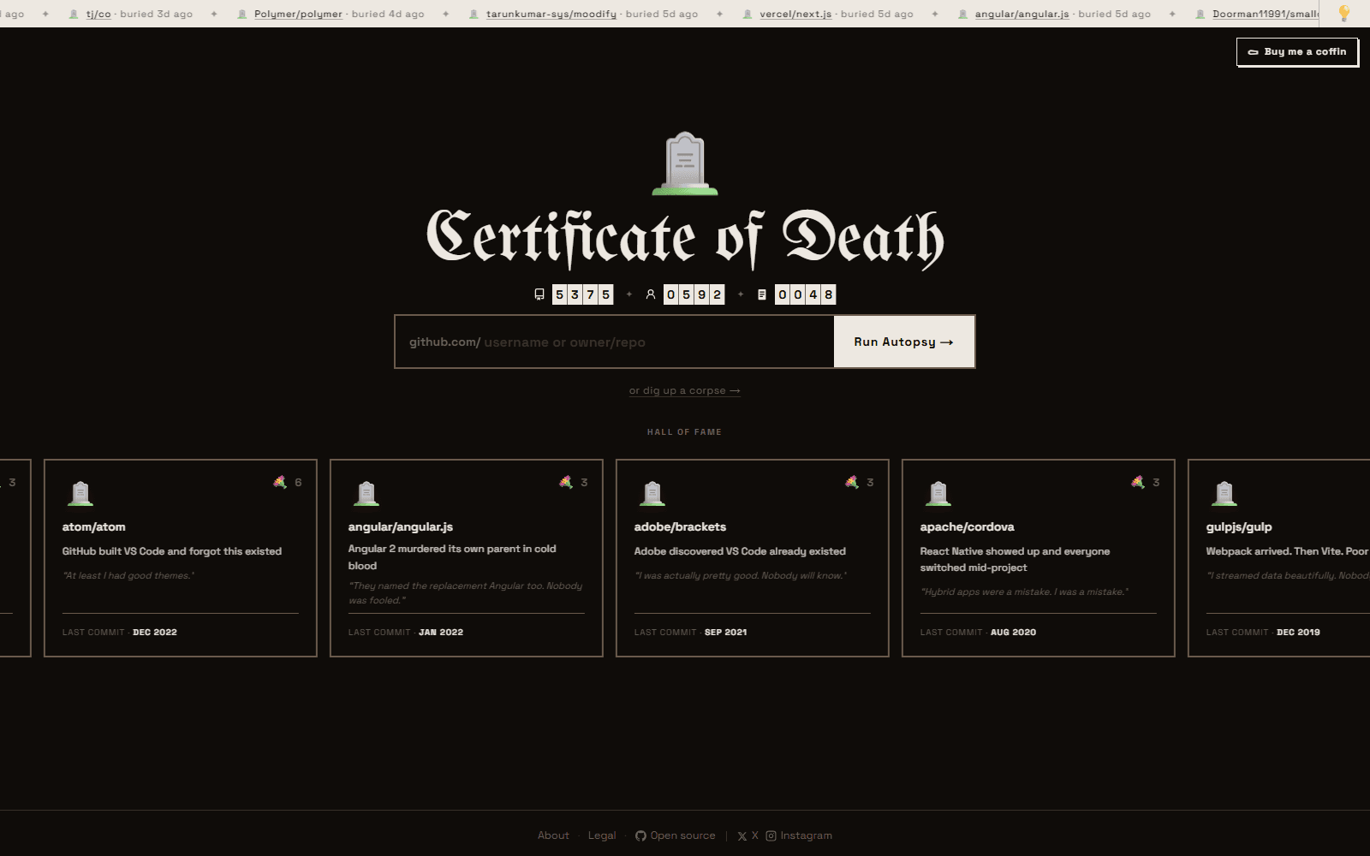
Task: Open angular/angular.js link in the top ticker
Action: click(1022, 14)
